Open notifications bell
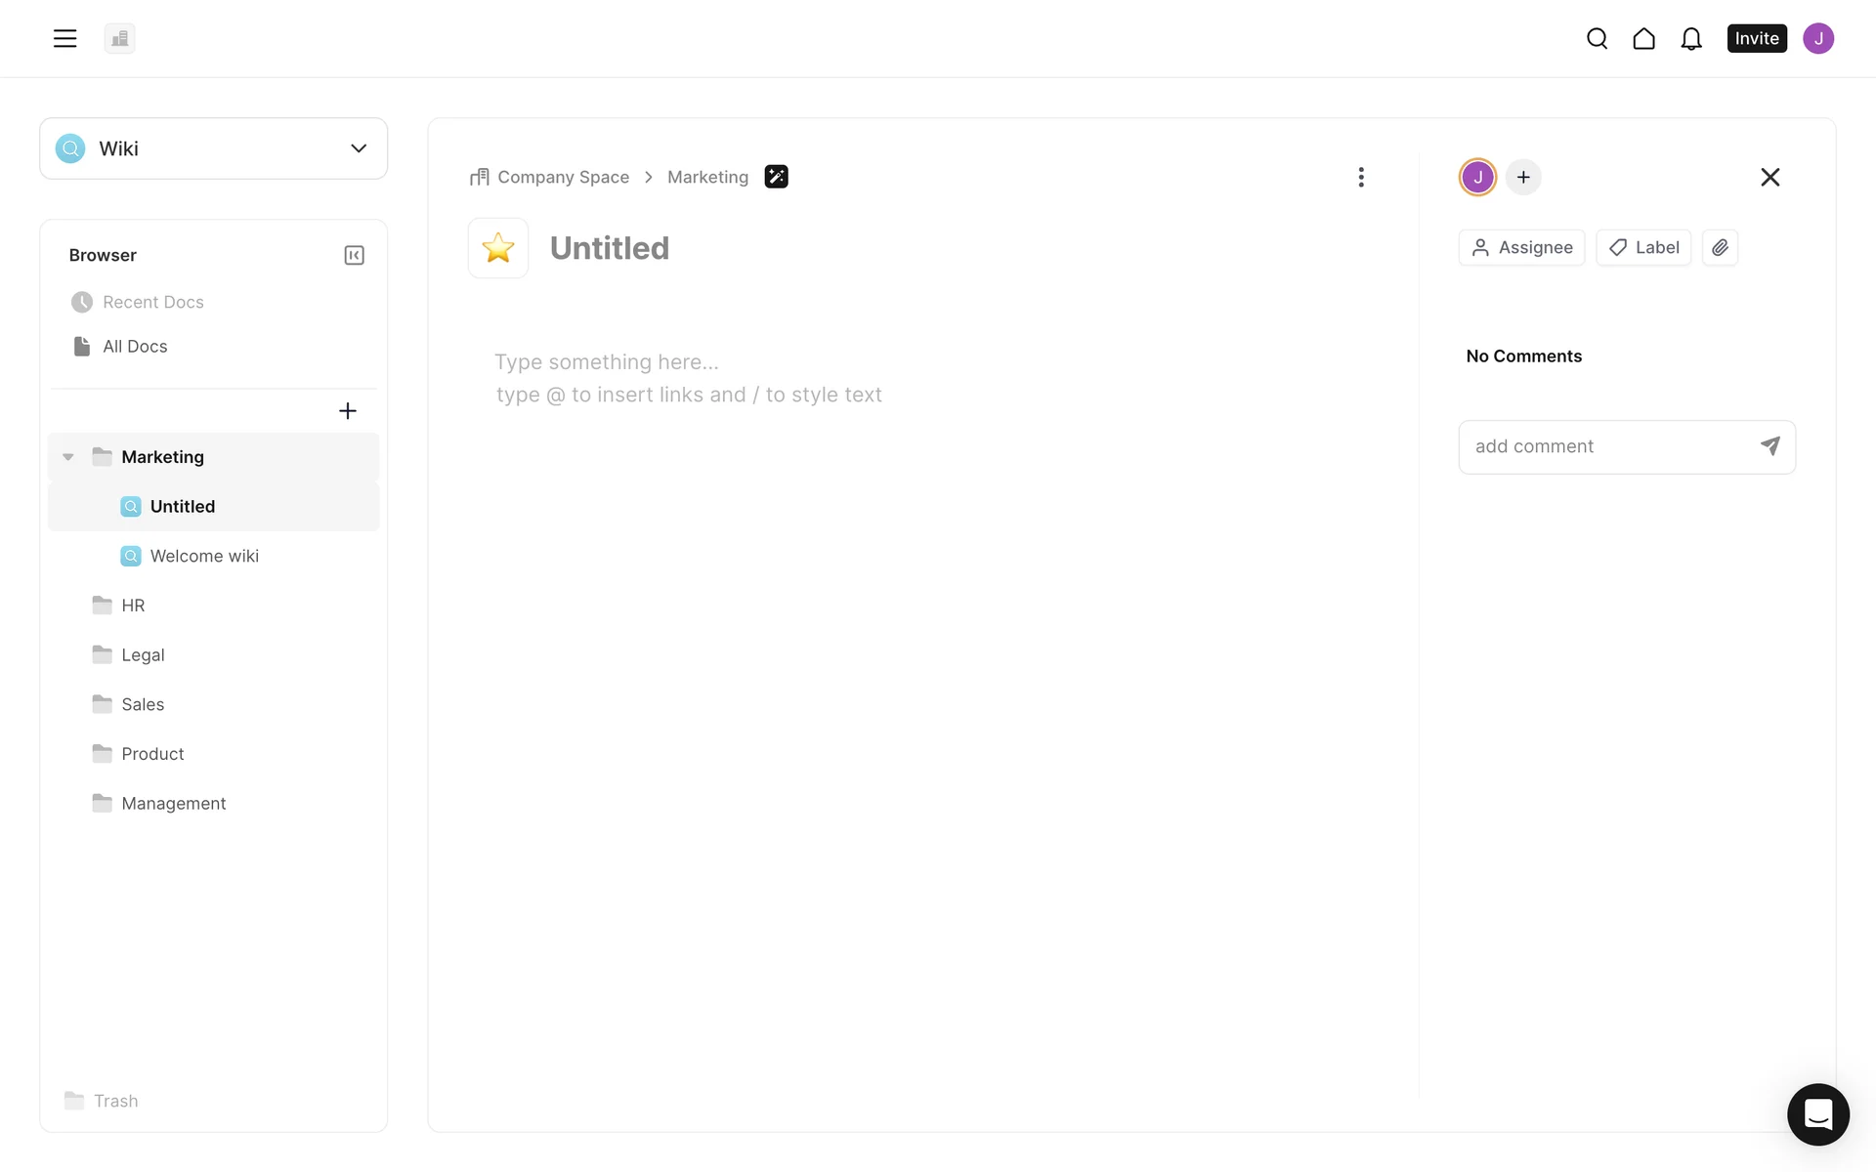This screenshot has width=1876, height=1172. point(1691,38)
